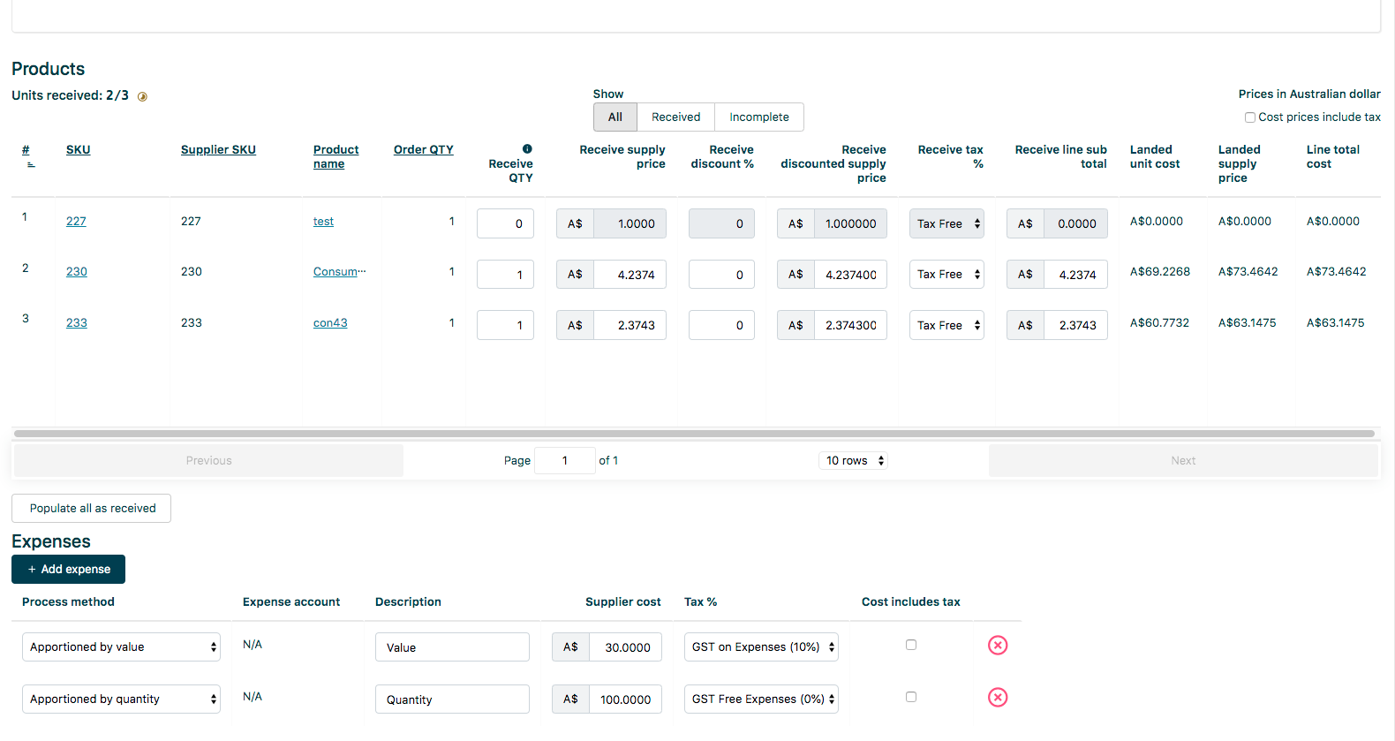The width and height of the screenshot is (1395, 741).
Task: Click discount % field for SKU 230
Action: click(x=721, y=275)
